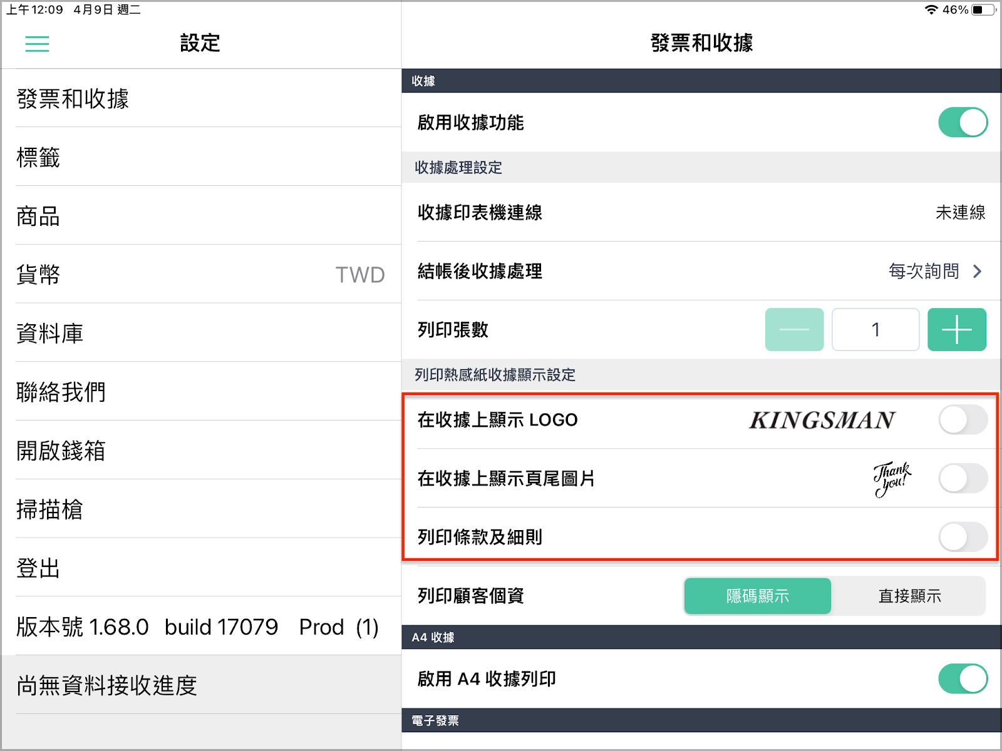
Task: Tap the 設定 title
Action: coord(200,43)
